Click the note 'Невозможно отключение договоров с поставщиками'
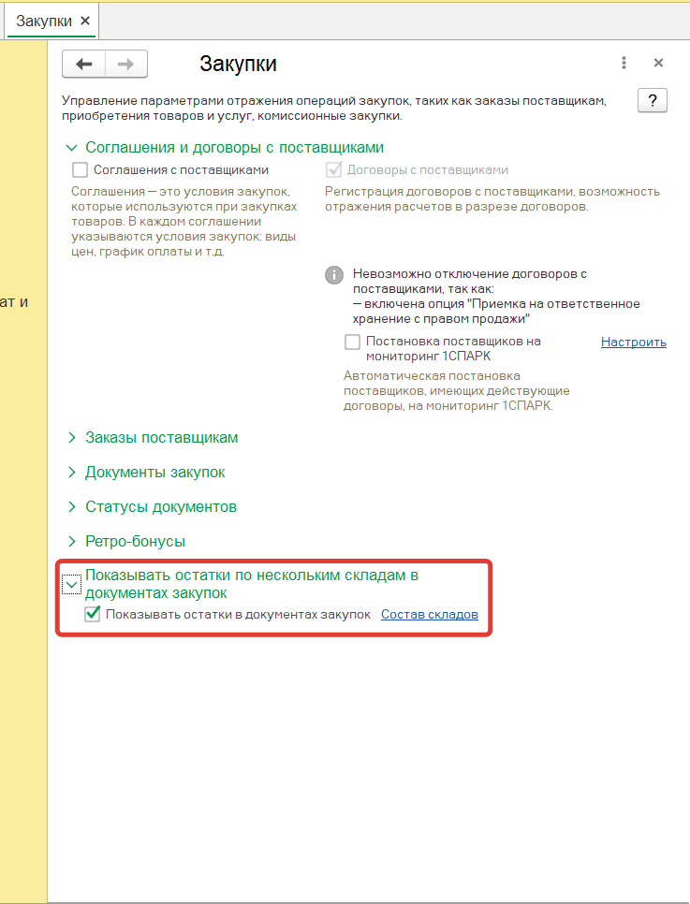The width and height of the screenshot is (690, 904). (496, 297)
